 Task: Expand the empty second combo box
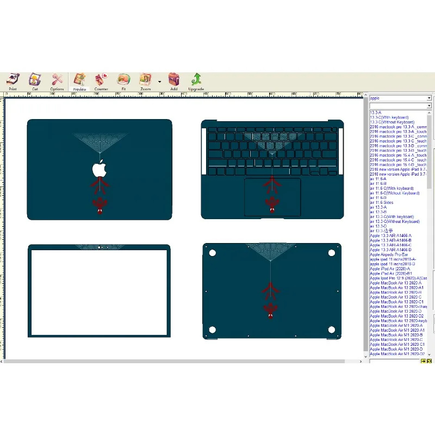click(429, 105)
